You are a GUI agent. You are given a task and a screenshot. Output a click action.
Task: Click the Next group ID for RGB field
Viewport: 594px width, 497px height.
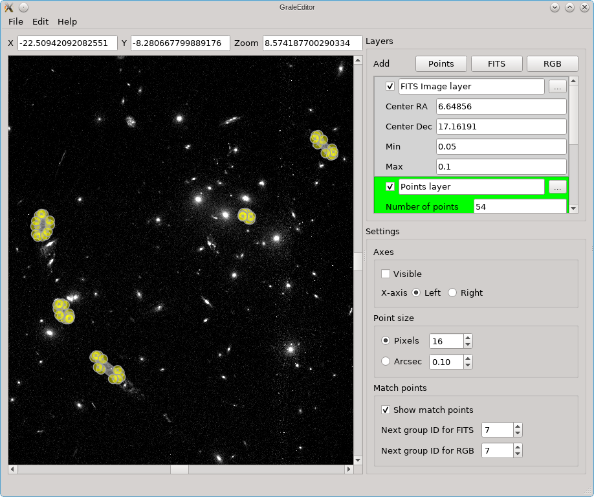(498, 451)
